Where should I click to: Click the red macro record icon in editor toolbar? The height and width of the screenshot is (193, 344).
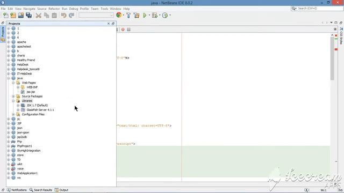click(123, 29)
